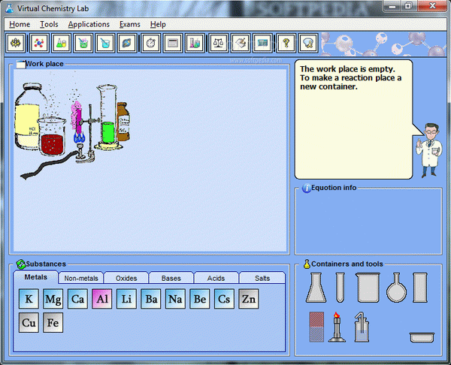Image resolution: width=451 pixels, height=365 pixels.
Task: Switch to the Metals tab
Action: point(35,277)
